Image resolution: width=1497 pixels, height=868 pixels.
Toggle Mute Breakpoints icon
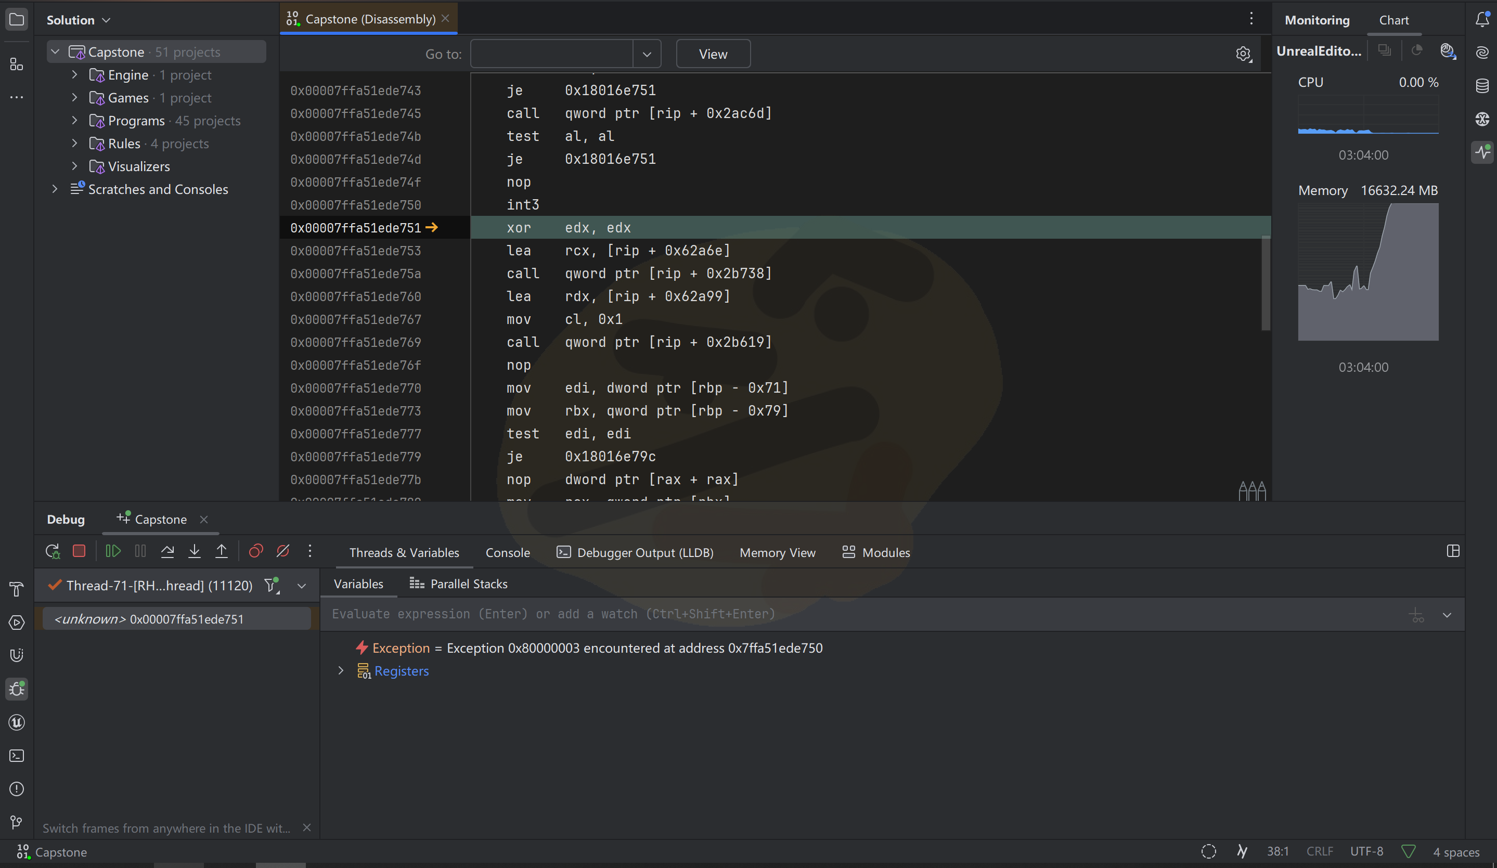[283, 551]
